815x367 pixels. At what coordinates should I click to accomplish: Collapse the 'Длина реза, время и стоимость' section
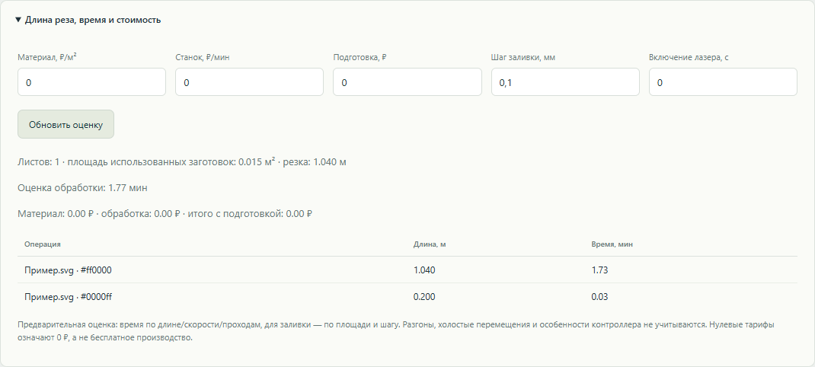88,20
